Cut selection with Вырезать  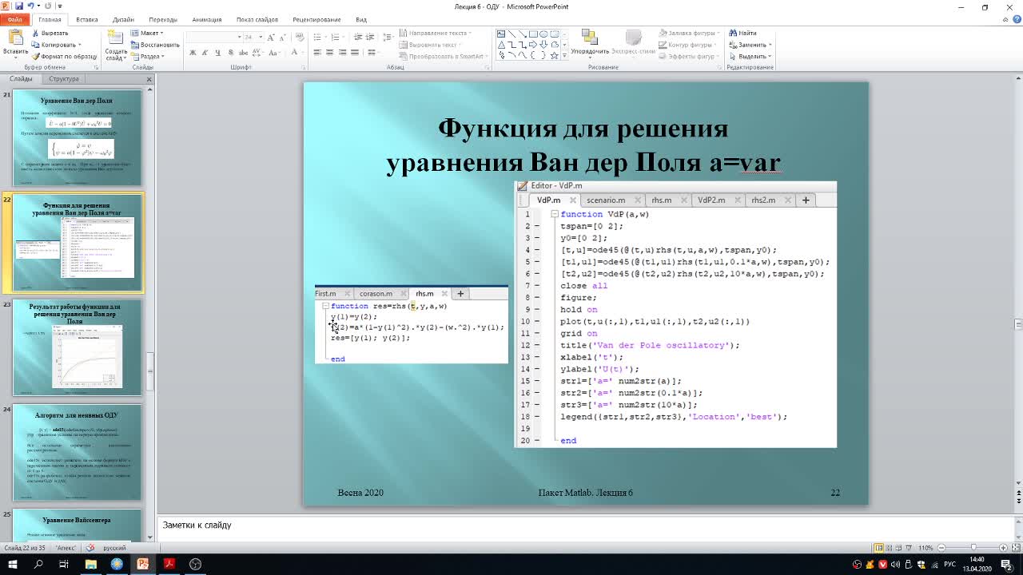tap(50, 34)
